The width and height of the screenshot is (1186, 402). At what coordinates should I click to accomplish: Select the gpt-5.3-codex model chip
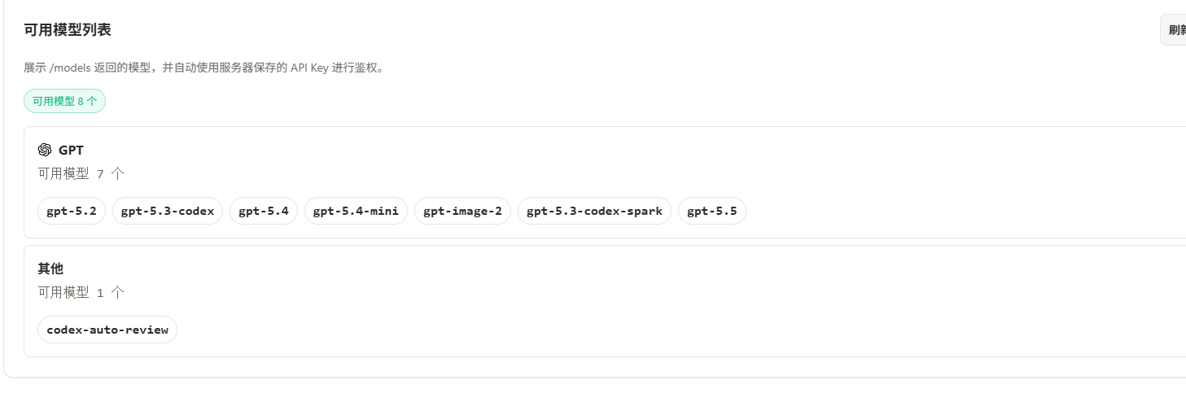[168, 212]
